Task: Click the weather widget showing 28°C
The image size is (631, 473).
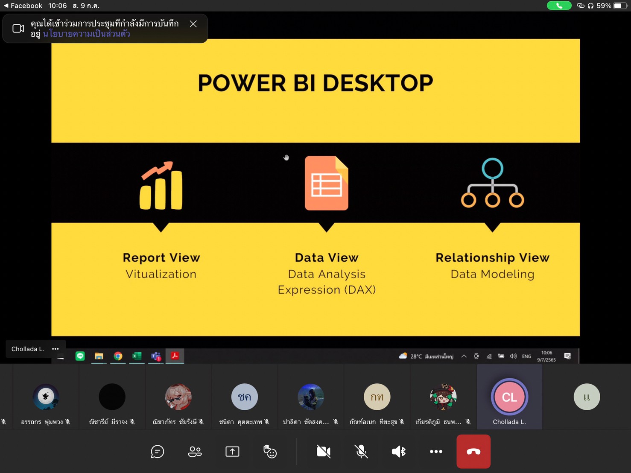Action: pyautogui.click(x=426, y=356)
